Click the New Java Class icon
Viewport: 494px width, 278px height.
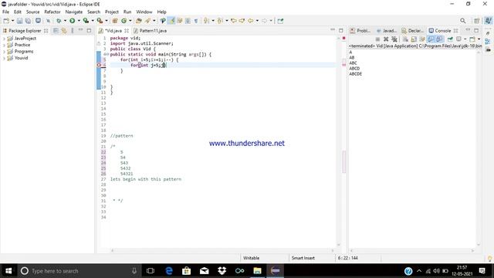(123, 21)
